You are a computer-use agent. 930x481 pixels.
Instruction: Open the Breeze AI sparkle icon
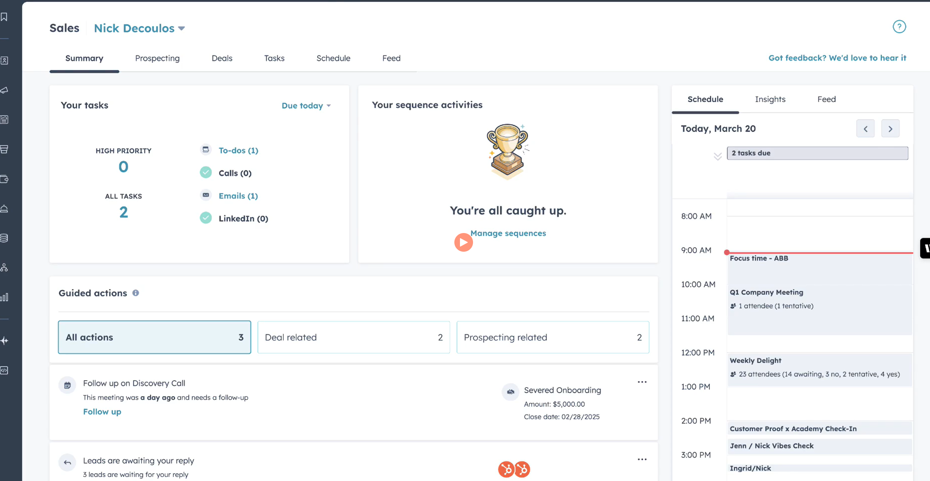click(x=4, y=341)
